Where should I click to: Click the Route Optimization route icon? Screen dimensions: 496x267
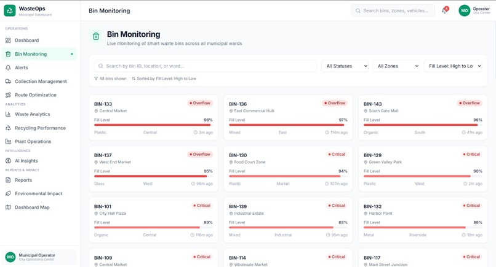pyautogui.click(x=8, y=95)
